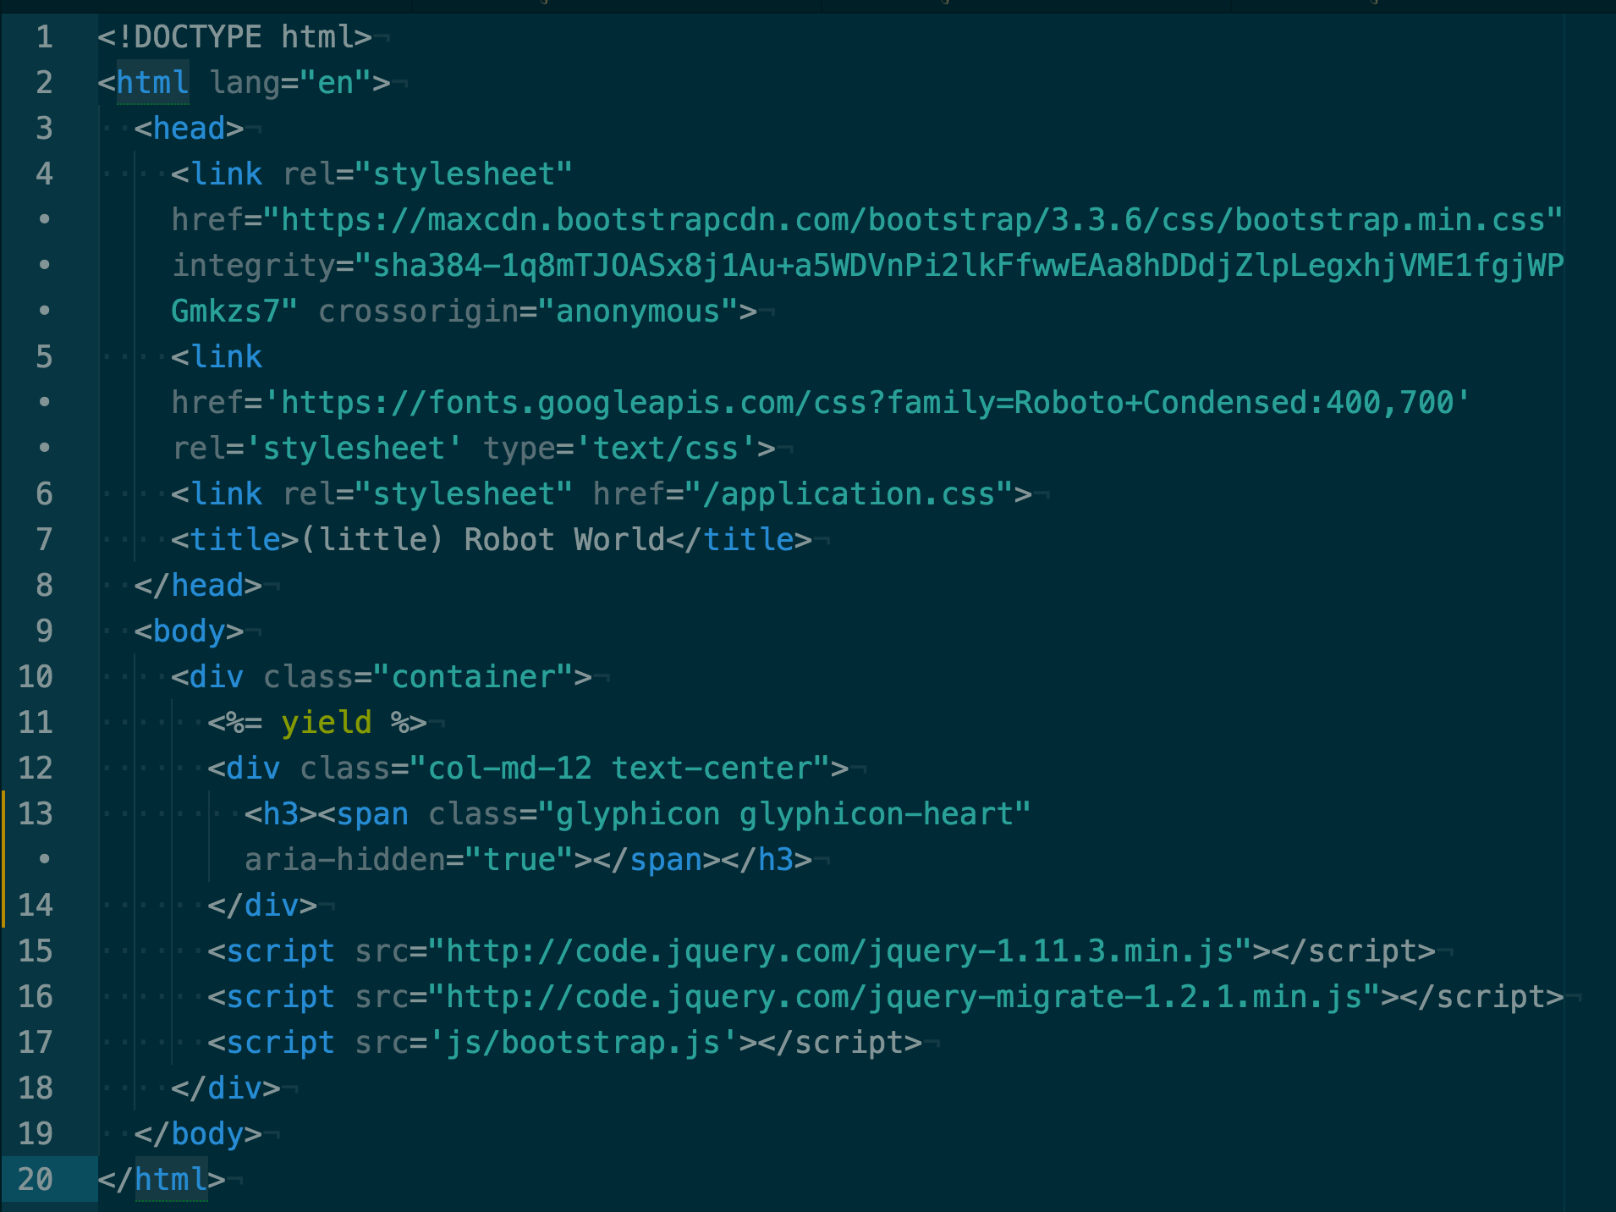Click the closing </h3> tag

click(767, 860)
